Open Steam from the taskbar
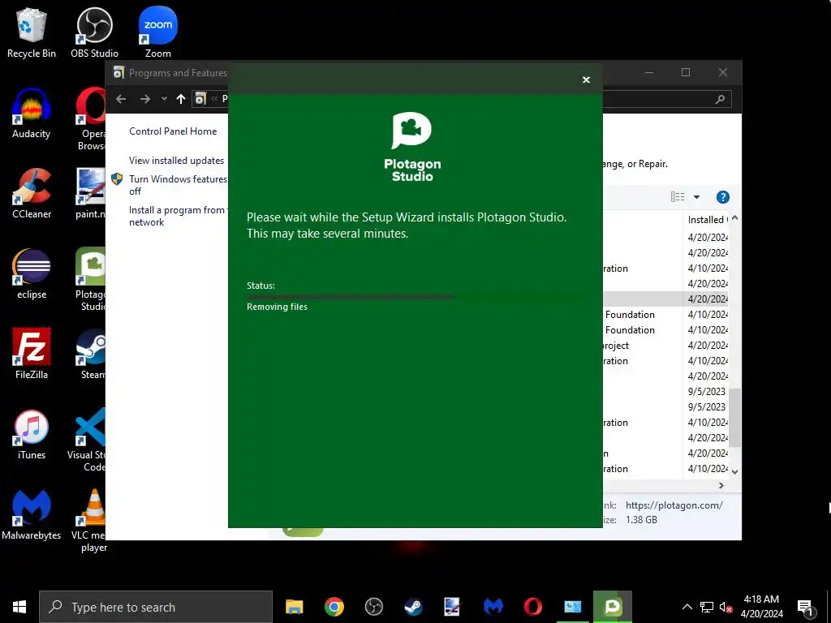Viewport: 831px width, 623px height. click(413, 607)
